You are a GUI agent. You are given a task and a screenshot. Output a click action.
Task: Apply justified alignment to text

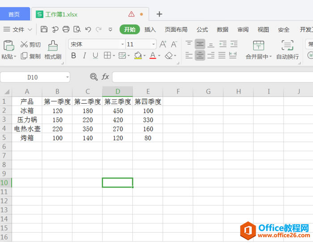222,55
